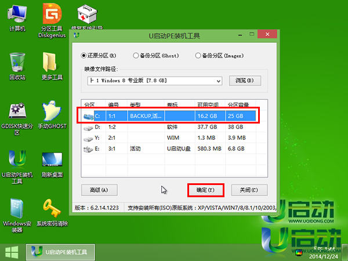Select the BACKUP,活... type cell

click(146, 116)
